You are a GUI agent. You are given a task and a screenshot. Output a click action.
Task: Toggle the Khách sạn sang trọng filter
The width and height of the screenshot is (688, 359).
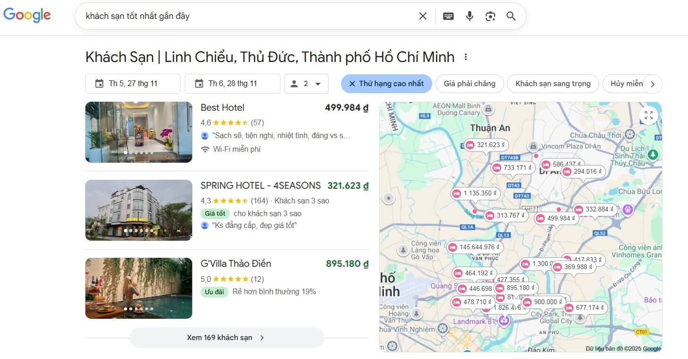point(553,84)
